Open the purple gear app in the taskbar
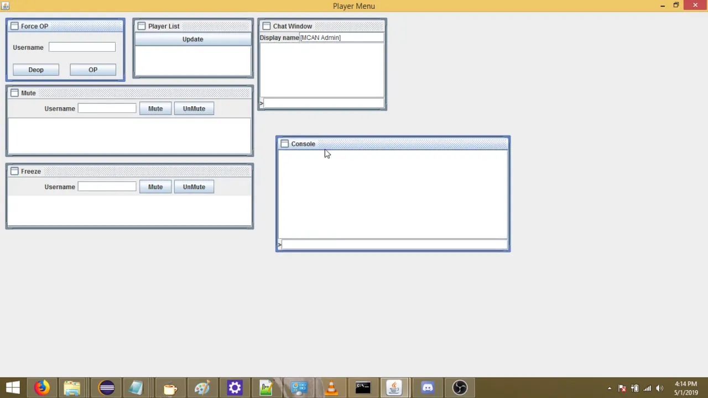Screen dimensions: 708x398 (x=235, y=387)
